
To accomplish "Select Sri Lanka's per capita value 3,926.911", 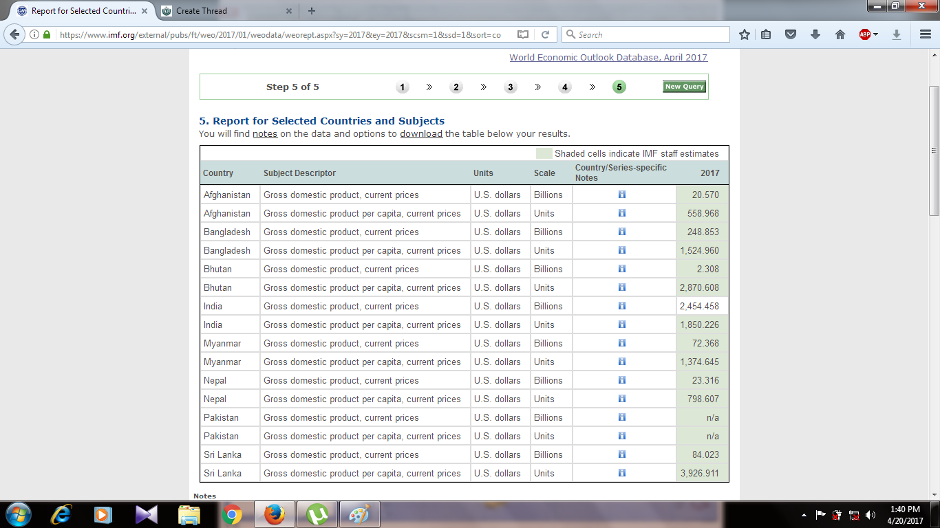I will click(699, 473).
